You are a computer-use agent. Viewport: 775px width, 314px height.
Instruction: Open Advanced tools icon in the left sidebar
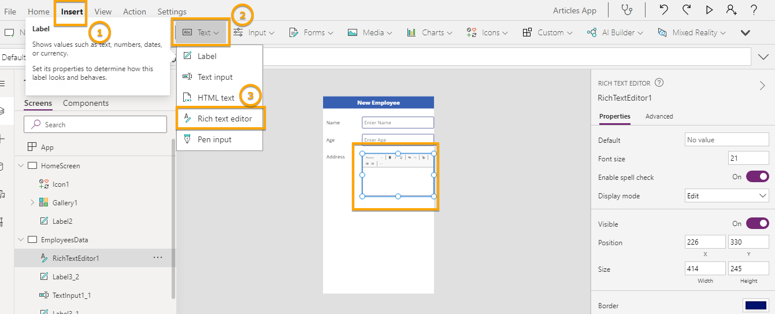(x=2, y=221)
